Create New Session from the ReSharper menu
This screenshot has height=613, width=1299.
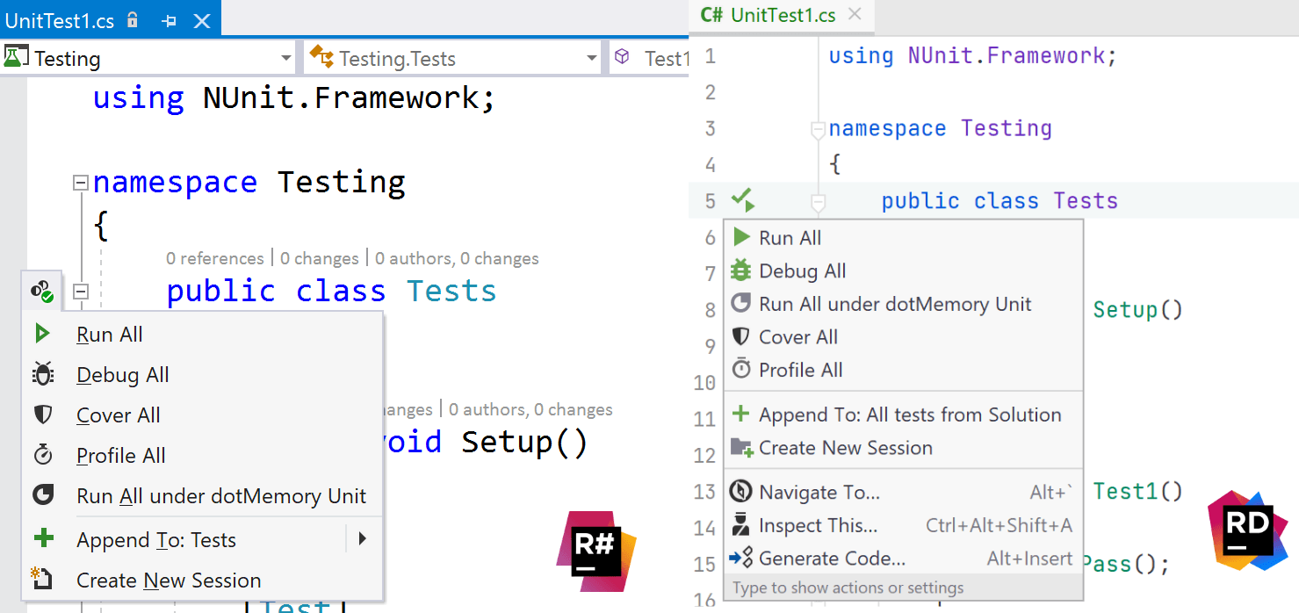click(168, 581)
